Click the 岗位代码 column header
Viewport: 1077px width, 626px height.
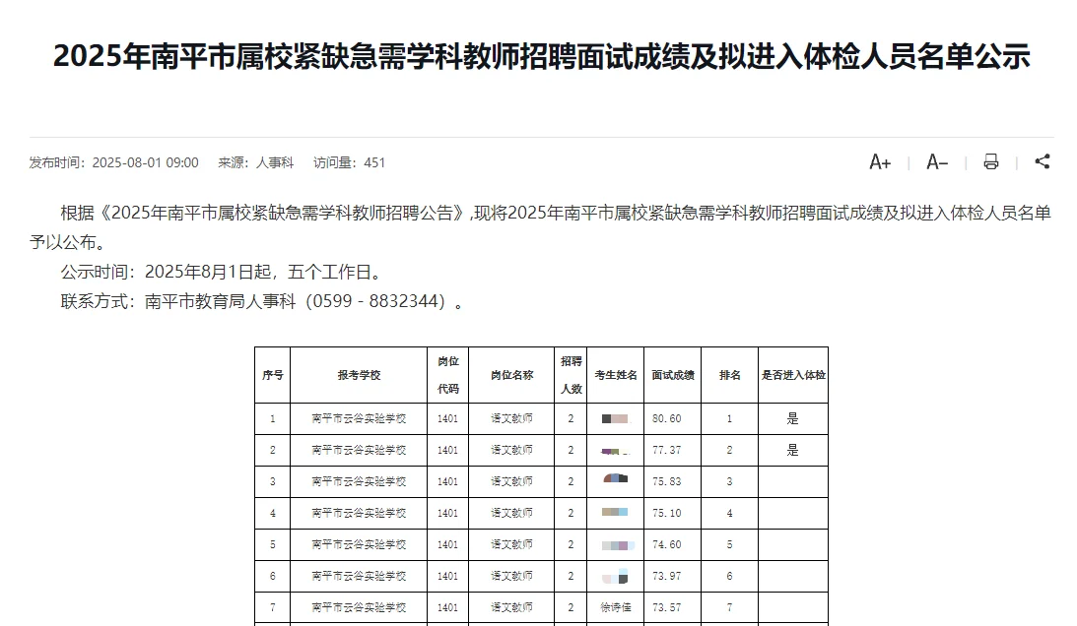[x=447, y=375]
